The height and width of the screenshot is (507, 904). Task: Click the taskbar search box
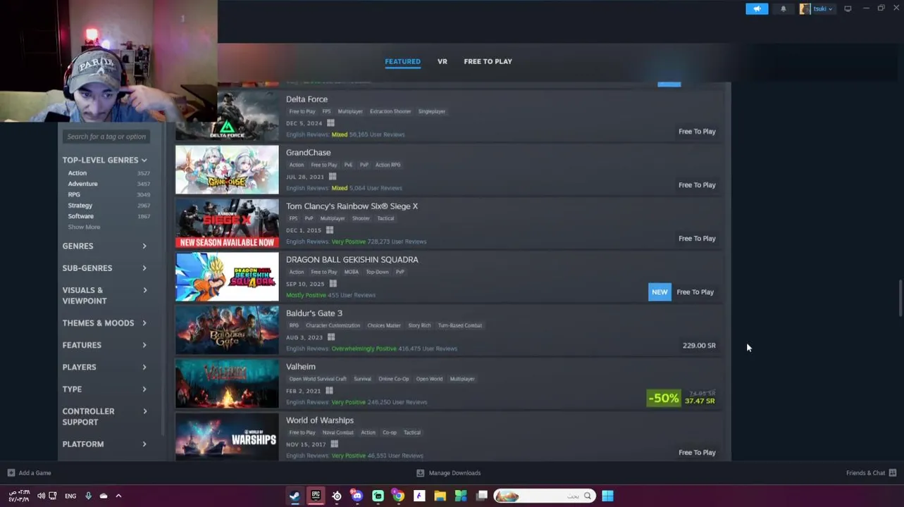[544, 496]
